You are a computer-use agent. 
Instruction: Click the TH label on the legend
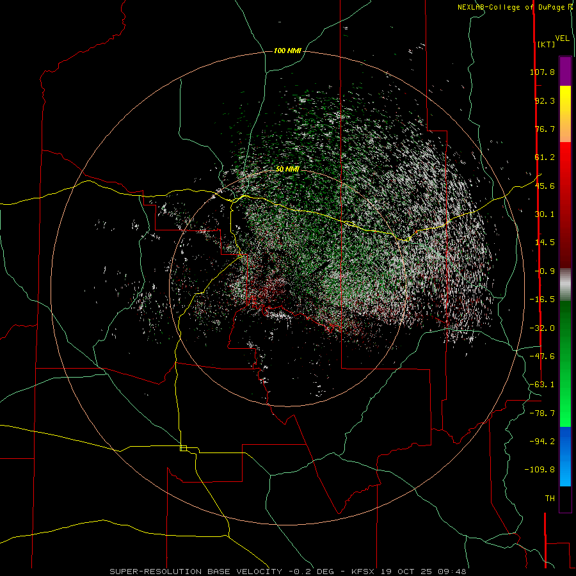tap(550, 498)
